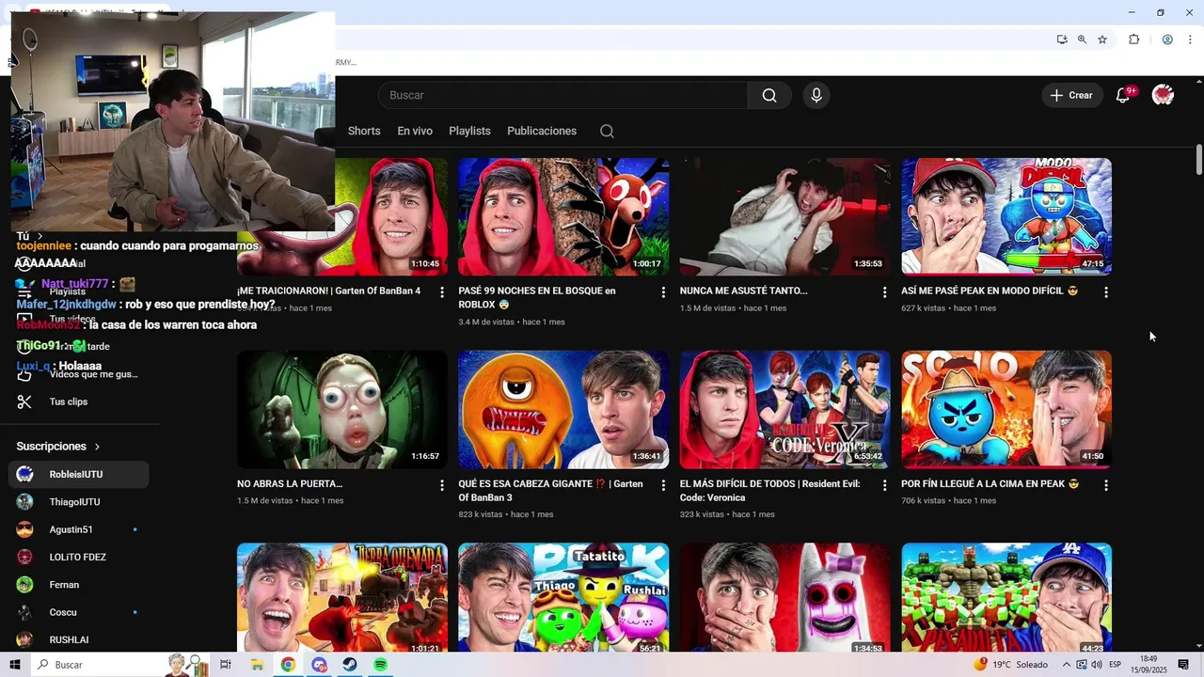Expand the Suscripciones section chevron
The width and height of the screenshot is (1204, 677).
97,447
